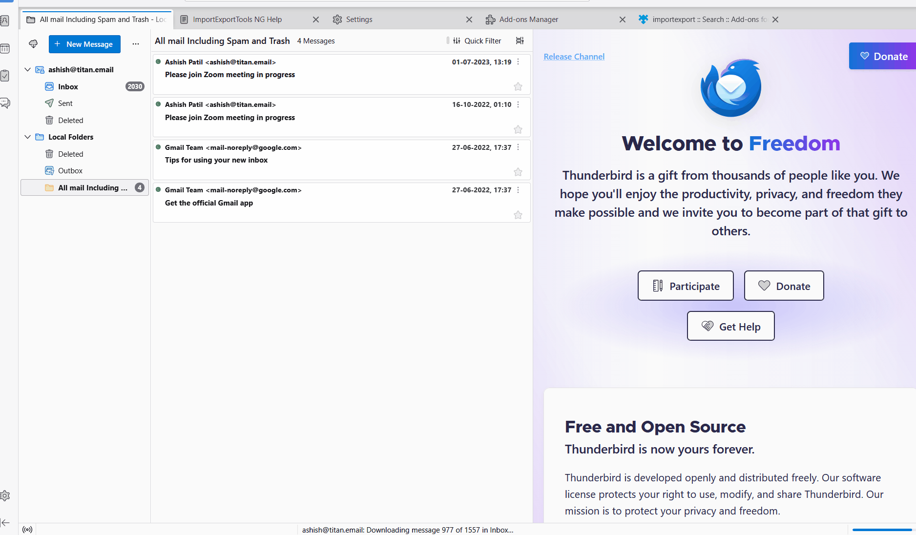Open the Release Channel link
This screenshot has width=916, height=535.
[x=574, y=57]
